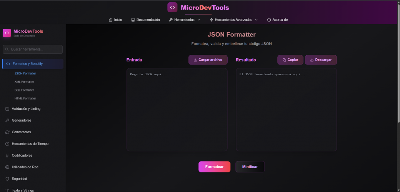The height and width of the screenshot is (192, 400).
Task: Click the Formateo y Beautify code icon
Action: pyautogui.click(x=8, y=64)
